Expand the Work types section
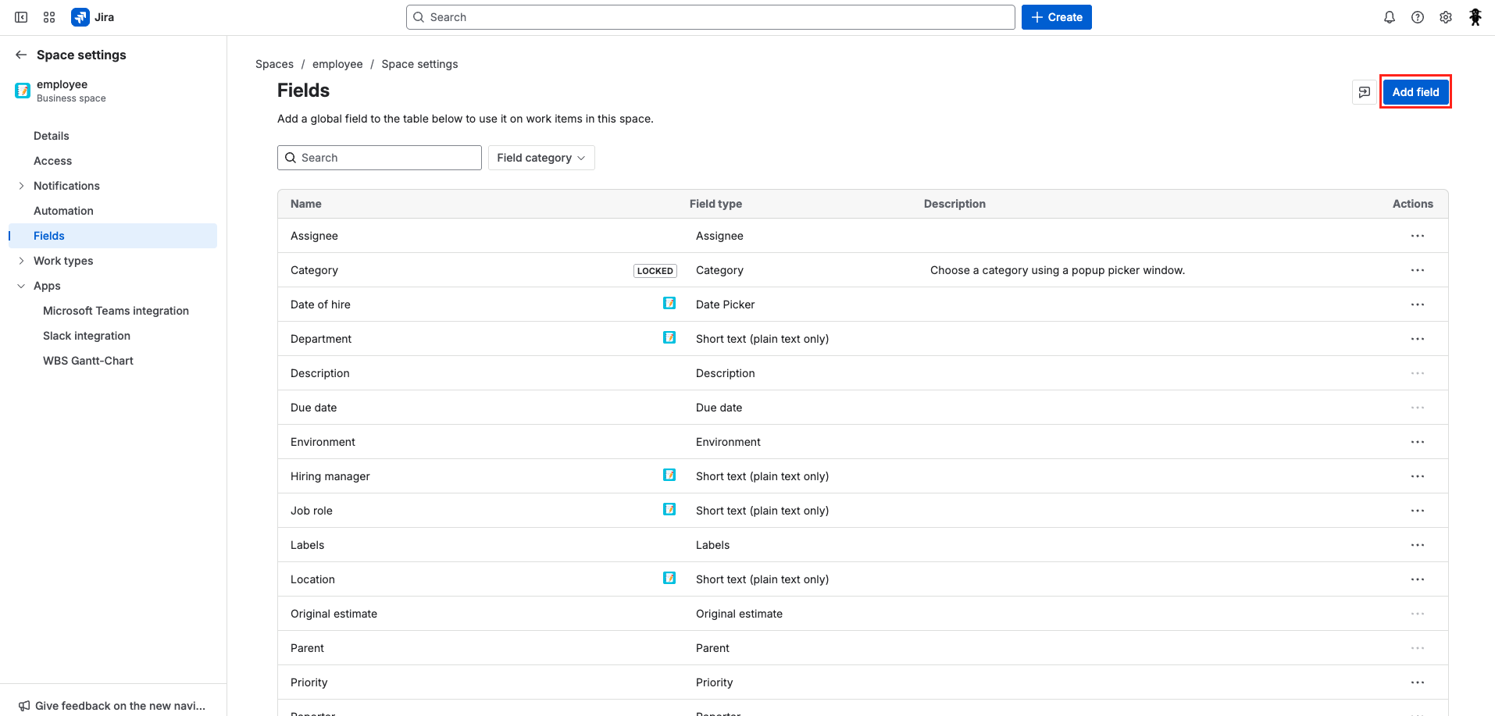The width and height of the screenshot is (1495, 716). [x=21, y=261]
